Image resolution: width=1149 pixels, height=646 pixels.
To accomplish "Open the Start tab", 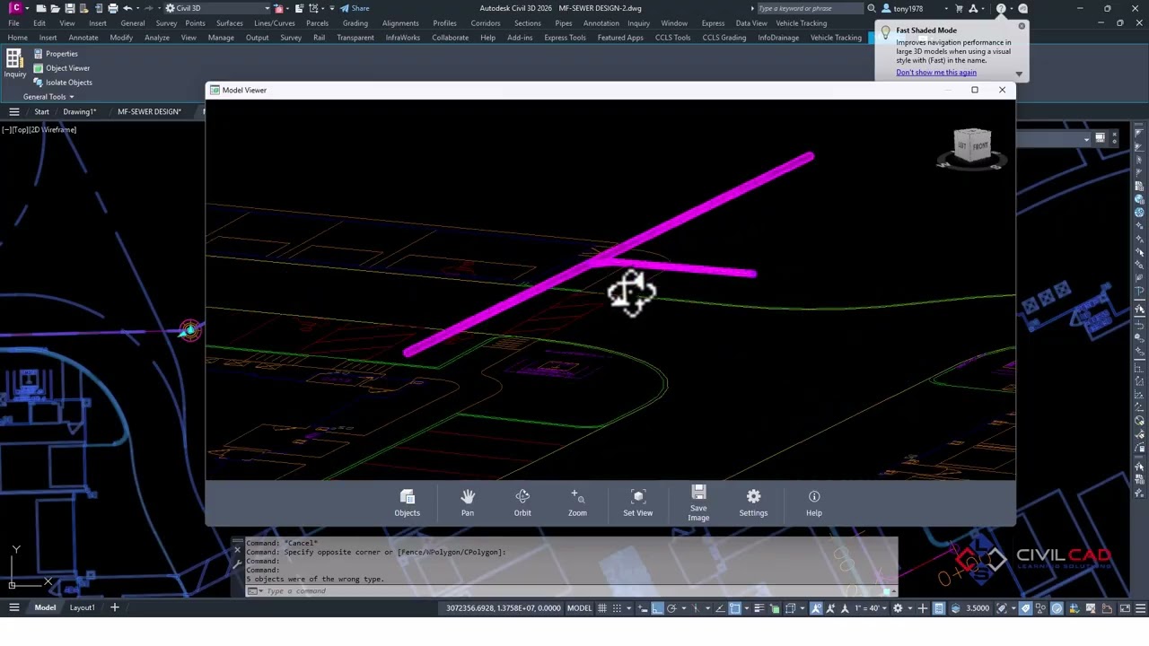I will pyautogui.click(x=41, y=111).
